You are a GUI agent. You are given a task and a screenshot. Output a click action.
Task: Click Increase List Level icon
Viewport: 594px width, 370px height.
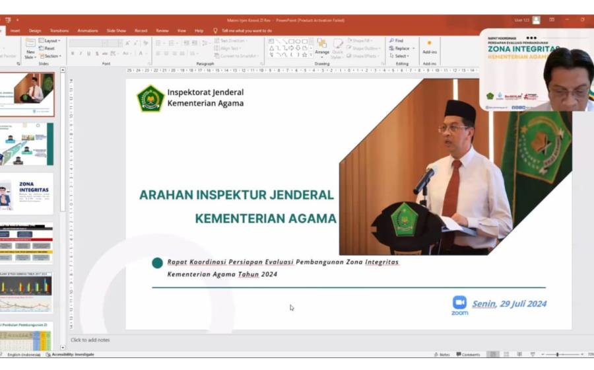pos(194,43)
